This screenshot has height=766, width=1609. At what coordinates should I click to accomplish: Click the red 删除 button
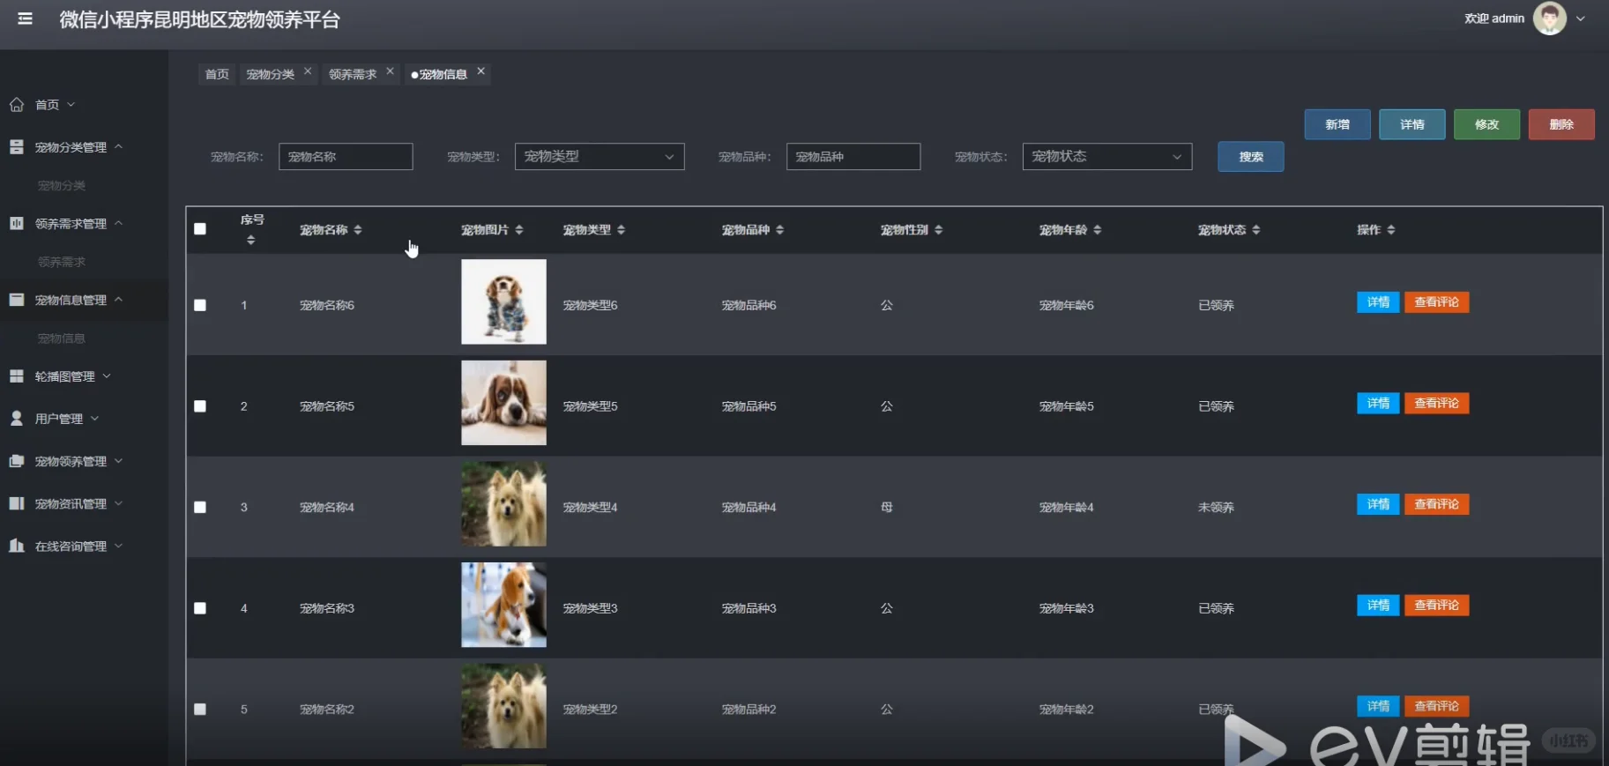coord(1561,124)
